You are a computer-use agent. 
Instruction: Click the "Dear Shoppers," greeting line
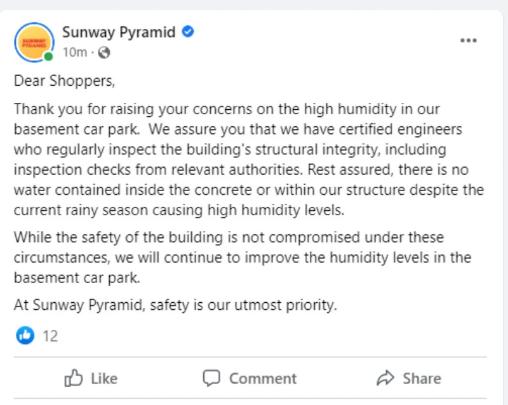click(x=65, y=81)
